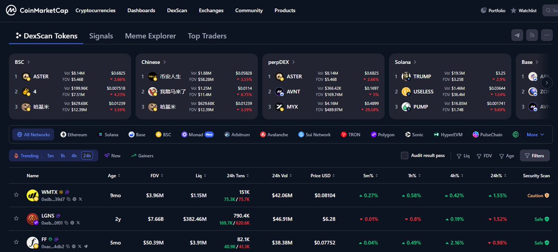Filter tokens by Solana network
Image resolution: width=558 pixels, height=252 pixels.
108,135
